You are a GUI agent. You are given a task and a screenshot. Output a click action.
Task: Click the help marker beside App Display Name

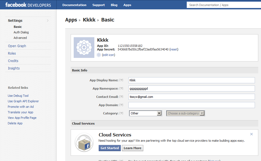[x=121, y=80]
